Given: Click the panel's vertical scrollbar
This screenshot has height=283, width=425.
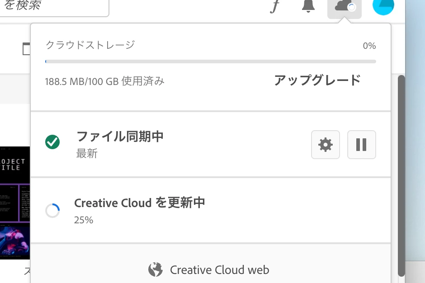Looking at the screenshot, I should point(401,176).
